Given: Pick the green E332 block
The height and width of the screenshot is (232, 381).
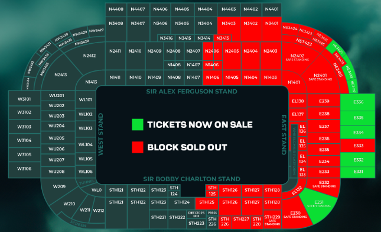Looking at the screenshot, I should coord(358,160).
